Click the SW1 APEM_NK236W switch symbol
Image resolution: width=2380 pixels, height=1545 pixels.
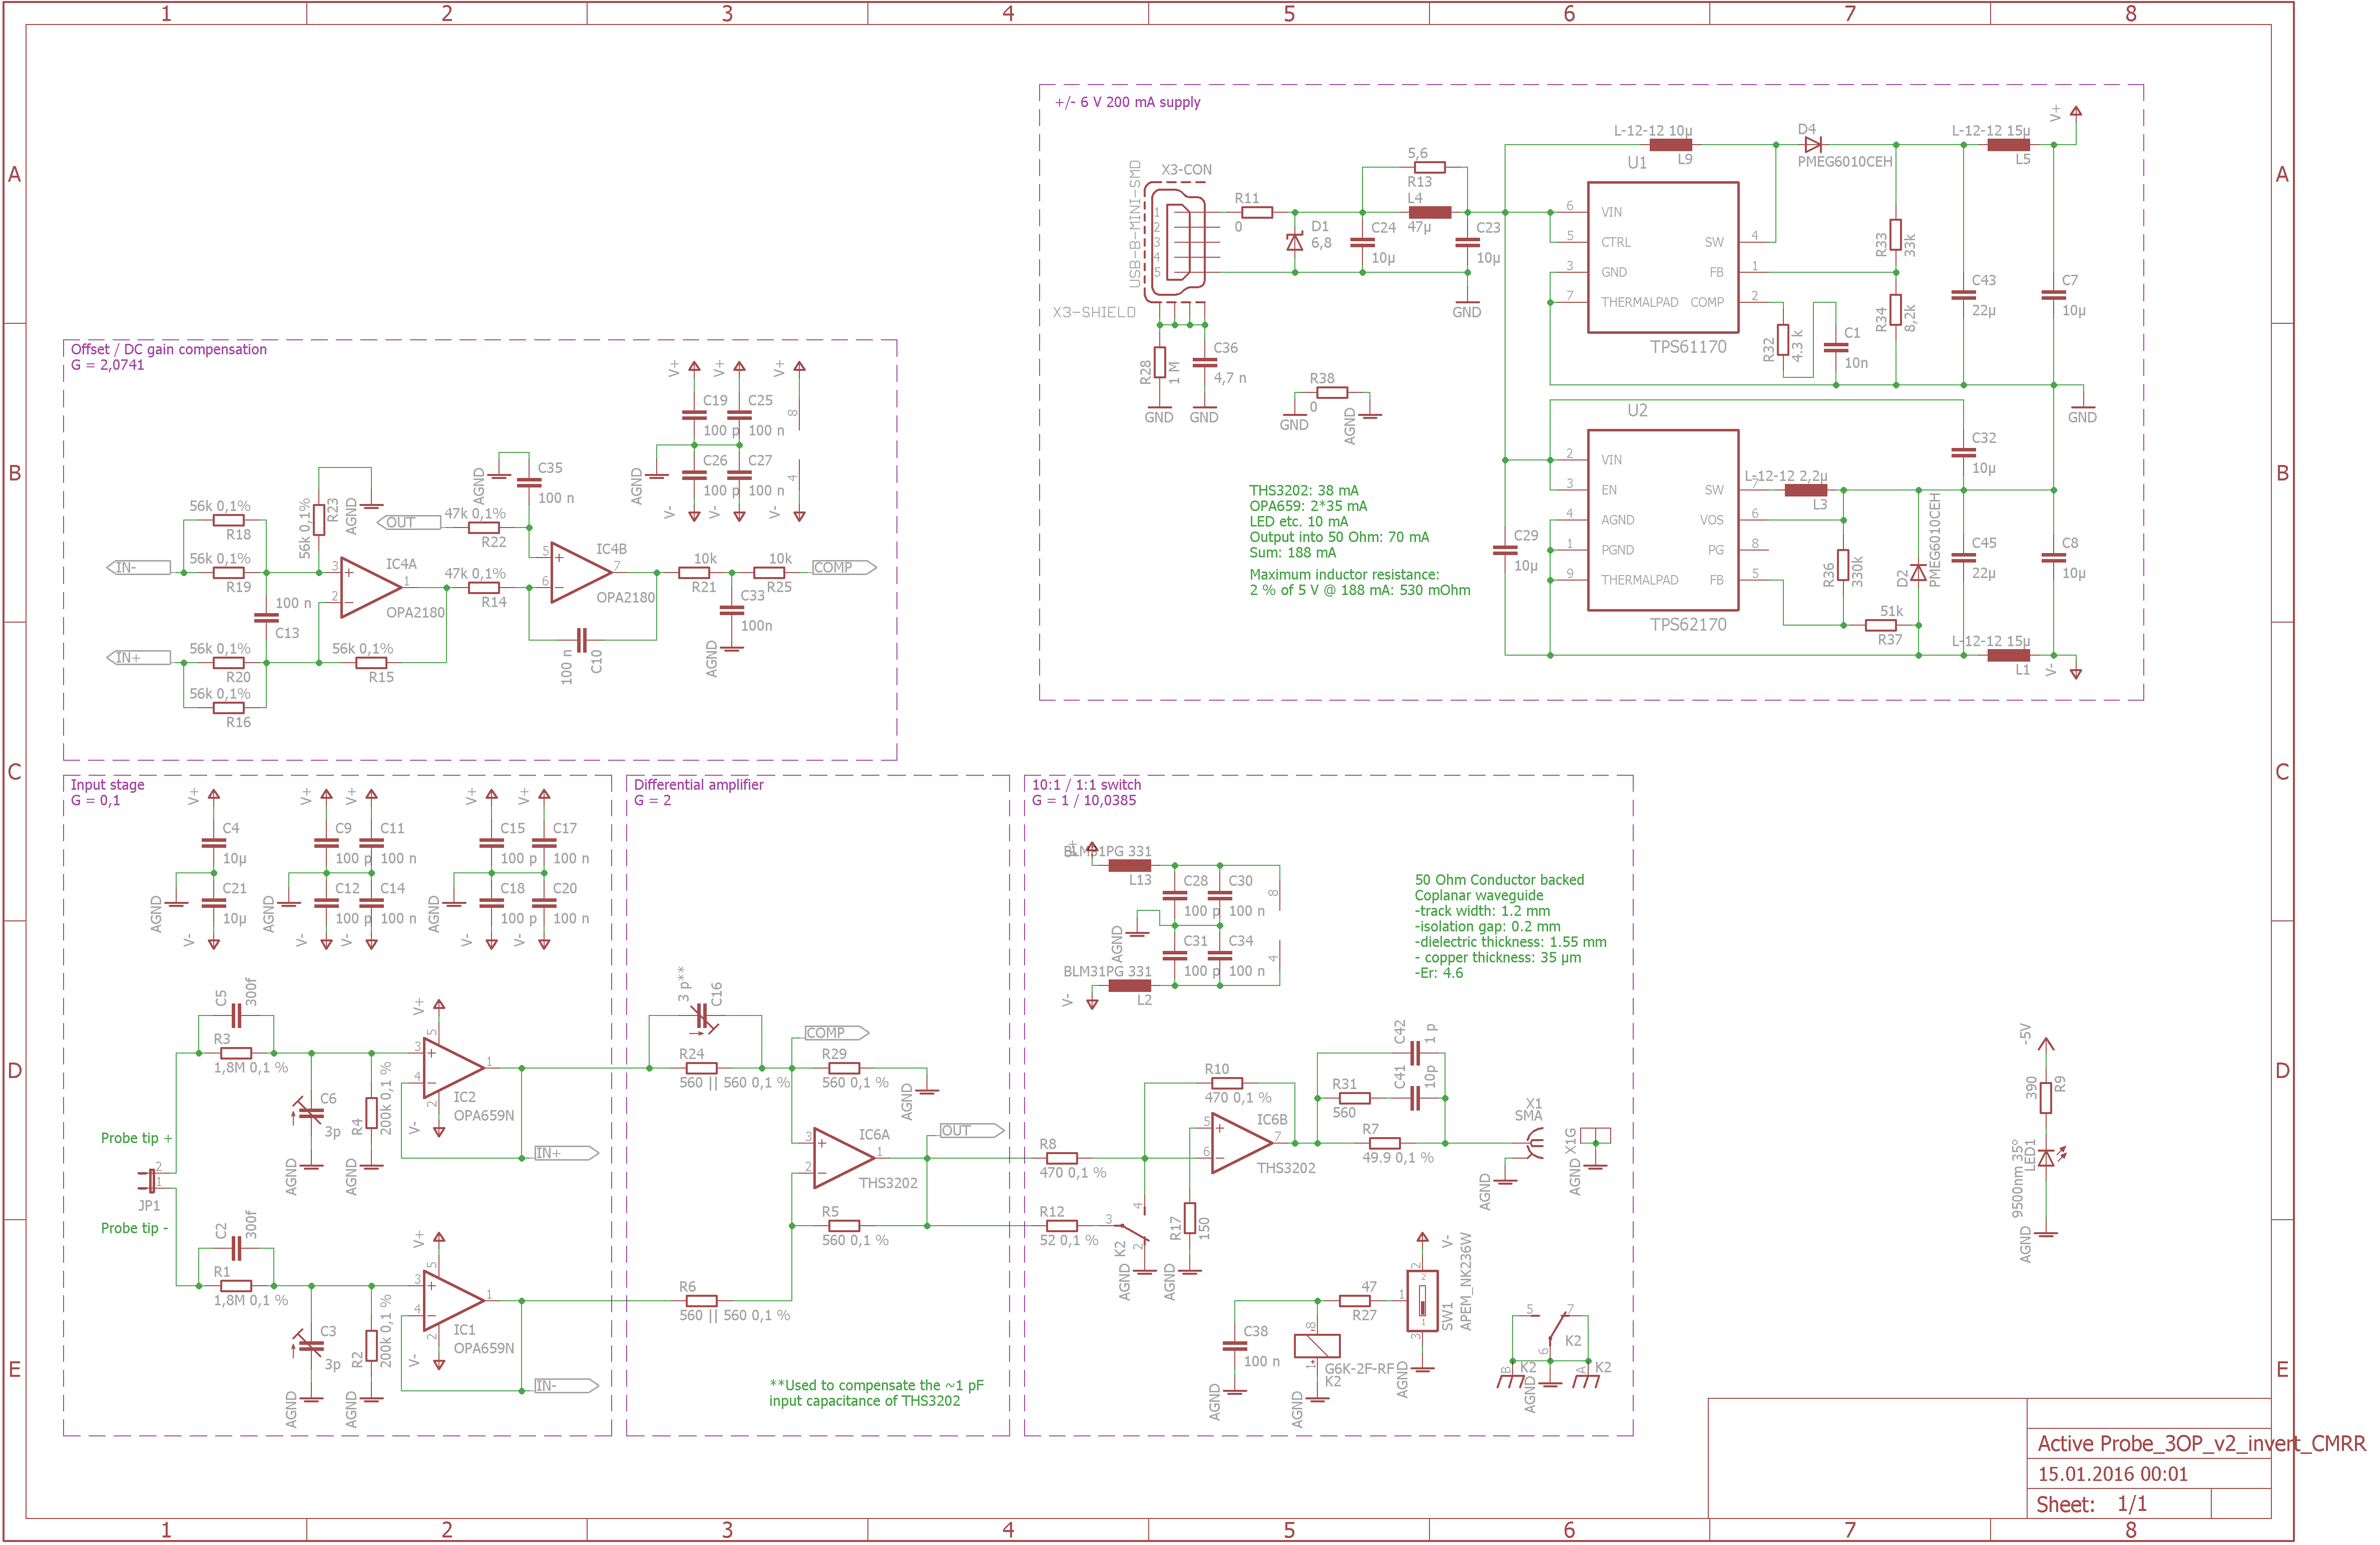tap(1422, 1300)
